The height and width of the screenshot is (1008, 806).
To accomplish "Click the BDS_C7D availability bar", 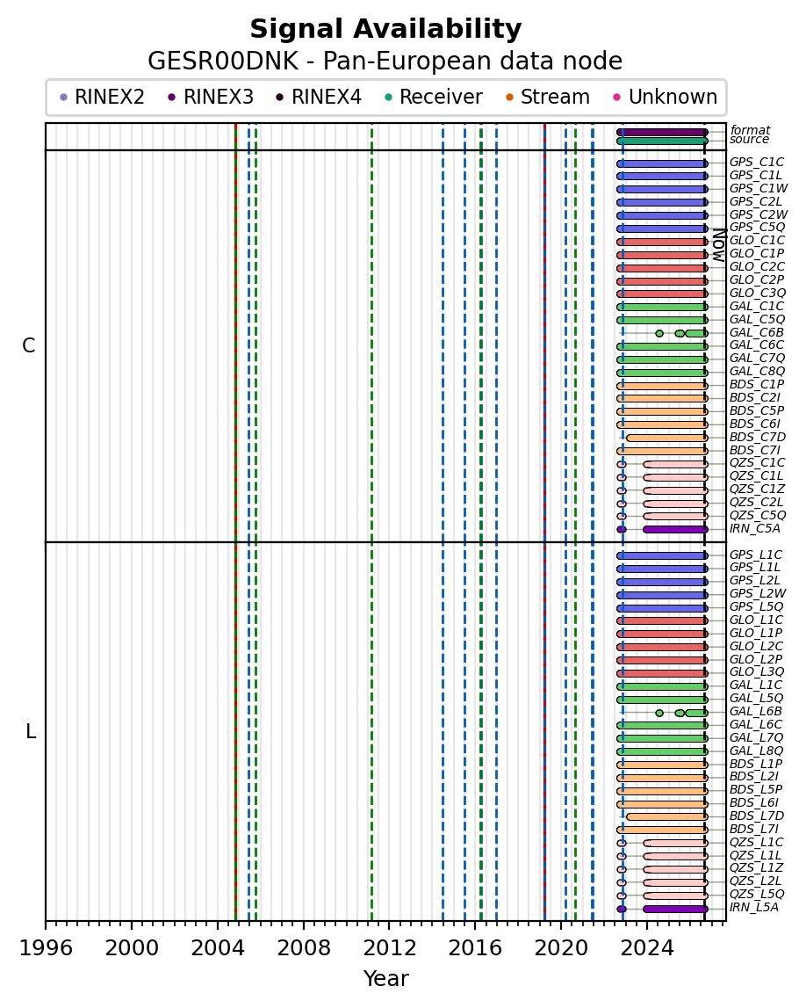I will [x=666, y=438].
